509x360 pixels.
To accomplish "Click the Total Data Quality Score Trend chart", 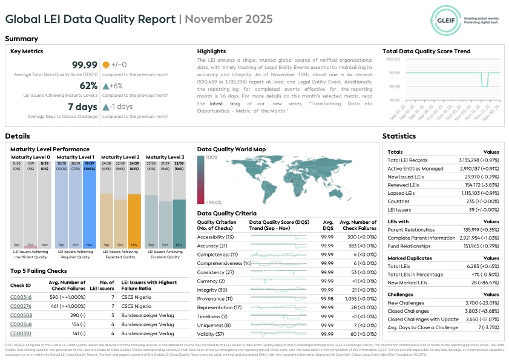I will point(443,80).
